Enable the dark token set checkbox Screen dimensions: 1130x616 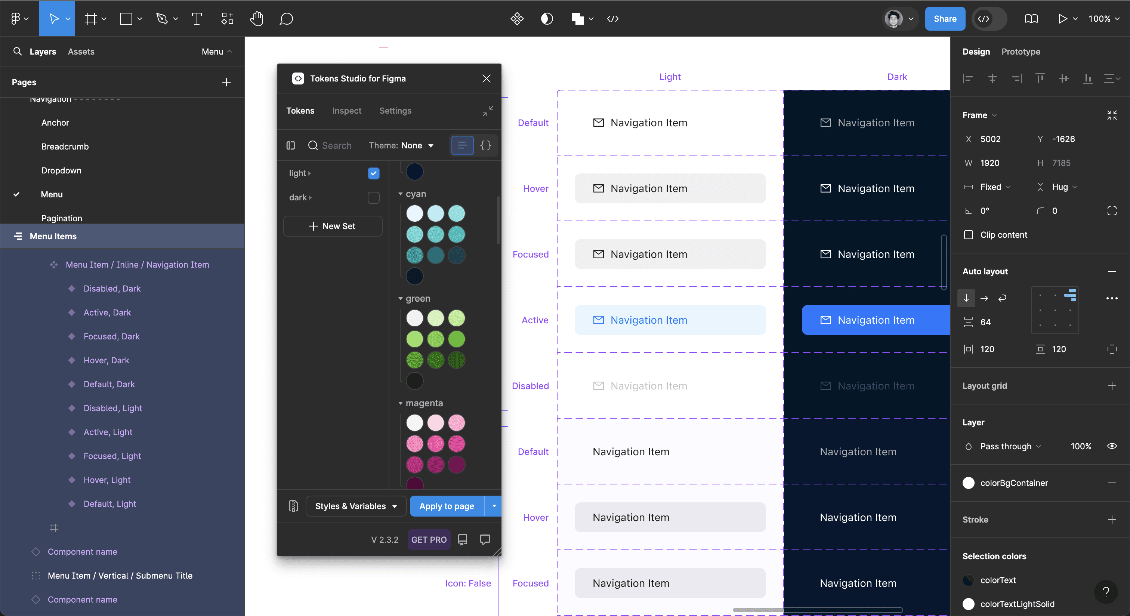click(373, 197)
